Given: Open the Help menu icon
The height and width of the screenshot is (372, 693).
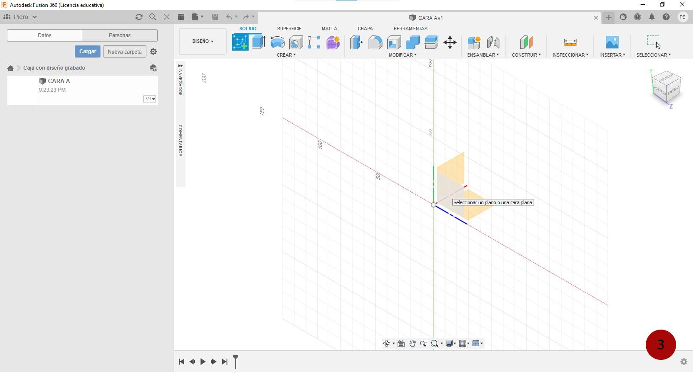Looking at the screenshot, I should point(666,17).
